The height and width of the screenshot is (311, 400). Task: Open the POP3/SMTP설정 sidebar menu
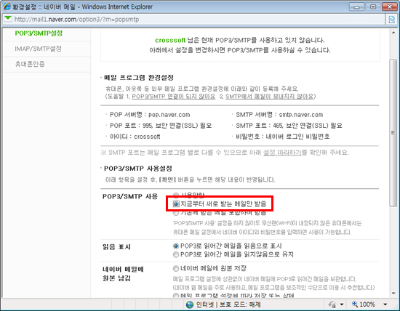39,33
